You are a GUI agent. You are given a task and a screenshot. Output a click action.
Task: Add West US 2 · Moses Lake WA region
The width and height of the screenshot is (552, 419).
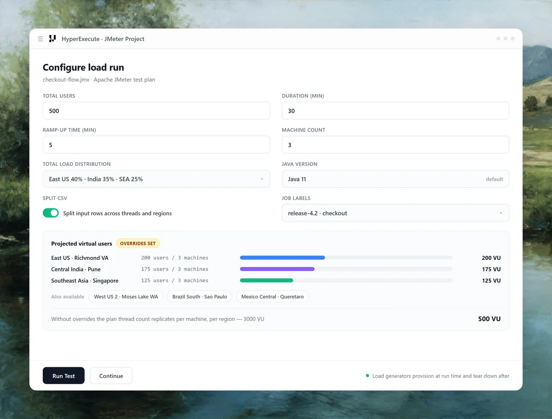point(126,296)
